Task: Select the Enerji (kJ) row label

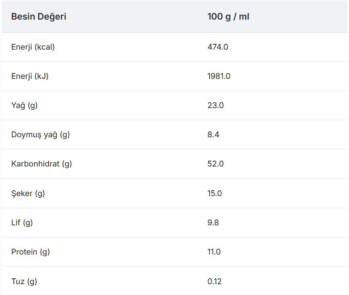Action: [30, 76]
